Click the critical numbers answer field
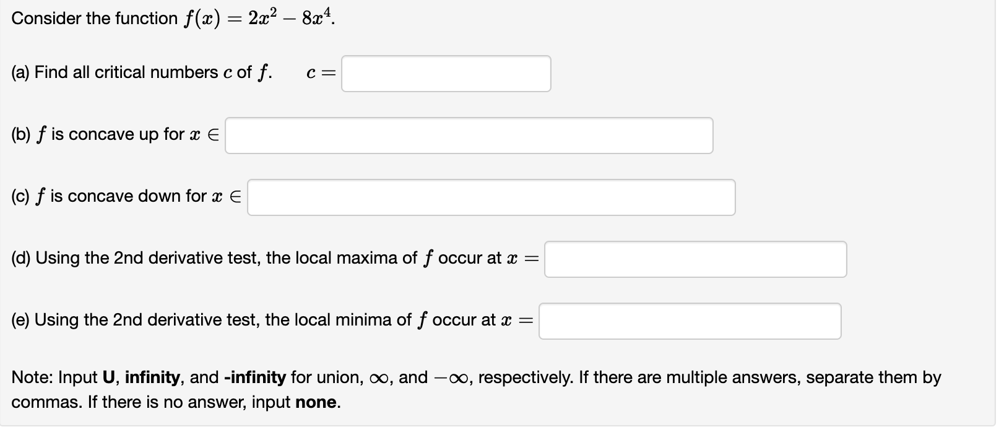The image size is (1004, 427). pyautogui.click(x=446, y=74)
